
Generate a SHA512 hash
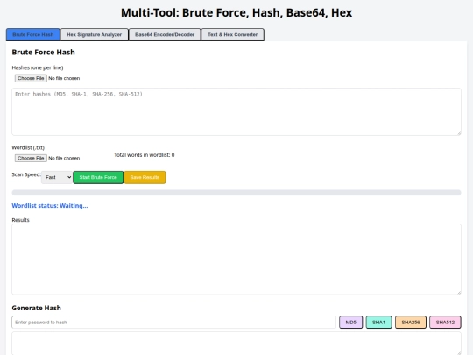point(445,322)
